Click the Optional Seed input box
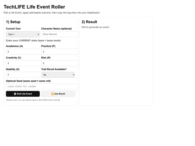The width and height of the screenshot is (195, 146). [42, 87]
